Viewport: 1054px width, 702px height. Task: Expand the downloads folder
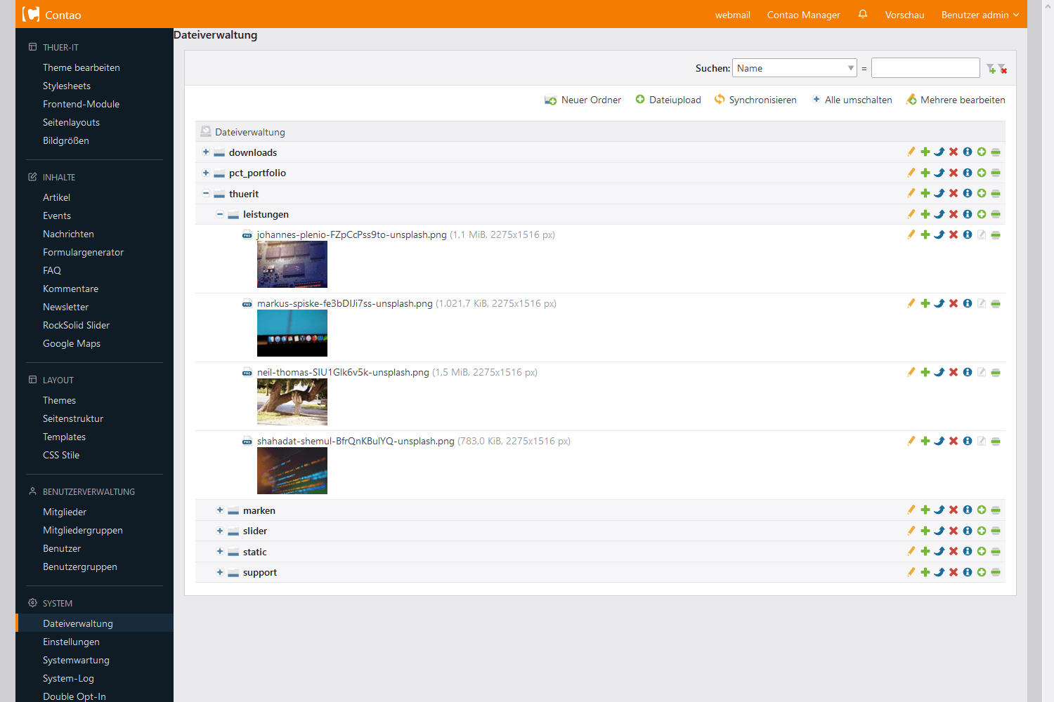[x=206, y=152]
